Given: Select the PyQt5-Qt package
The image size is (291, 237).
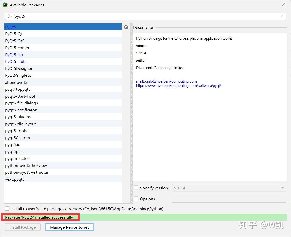Looking at the screenshot, I should tap(63, 34).
